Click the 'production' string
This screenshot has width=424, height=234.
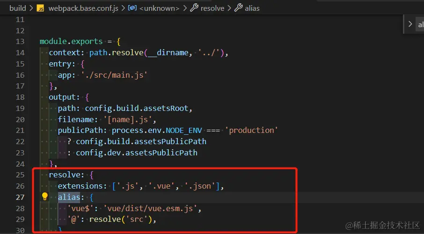(x=251, y=131)
